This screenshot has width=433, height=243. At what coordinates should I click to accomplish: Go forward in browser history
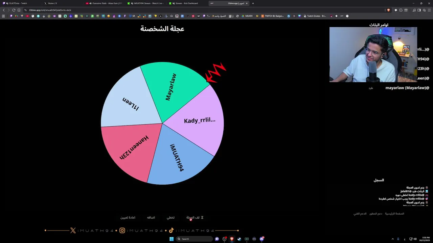click(x=9, y=10)
